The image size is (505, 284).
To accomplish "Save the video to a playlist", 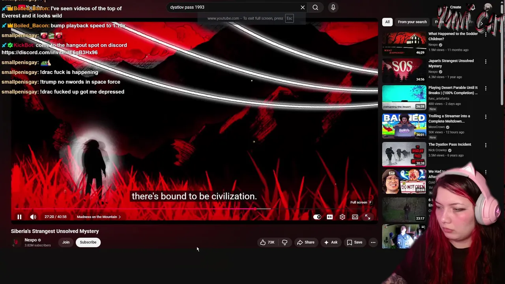I will click(354, 242).
